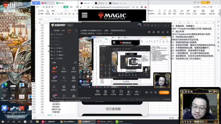Select the 手机投屏 phone cast source
The width and height of the screenshot is (221, 124).
pos(113,93)
